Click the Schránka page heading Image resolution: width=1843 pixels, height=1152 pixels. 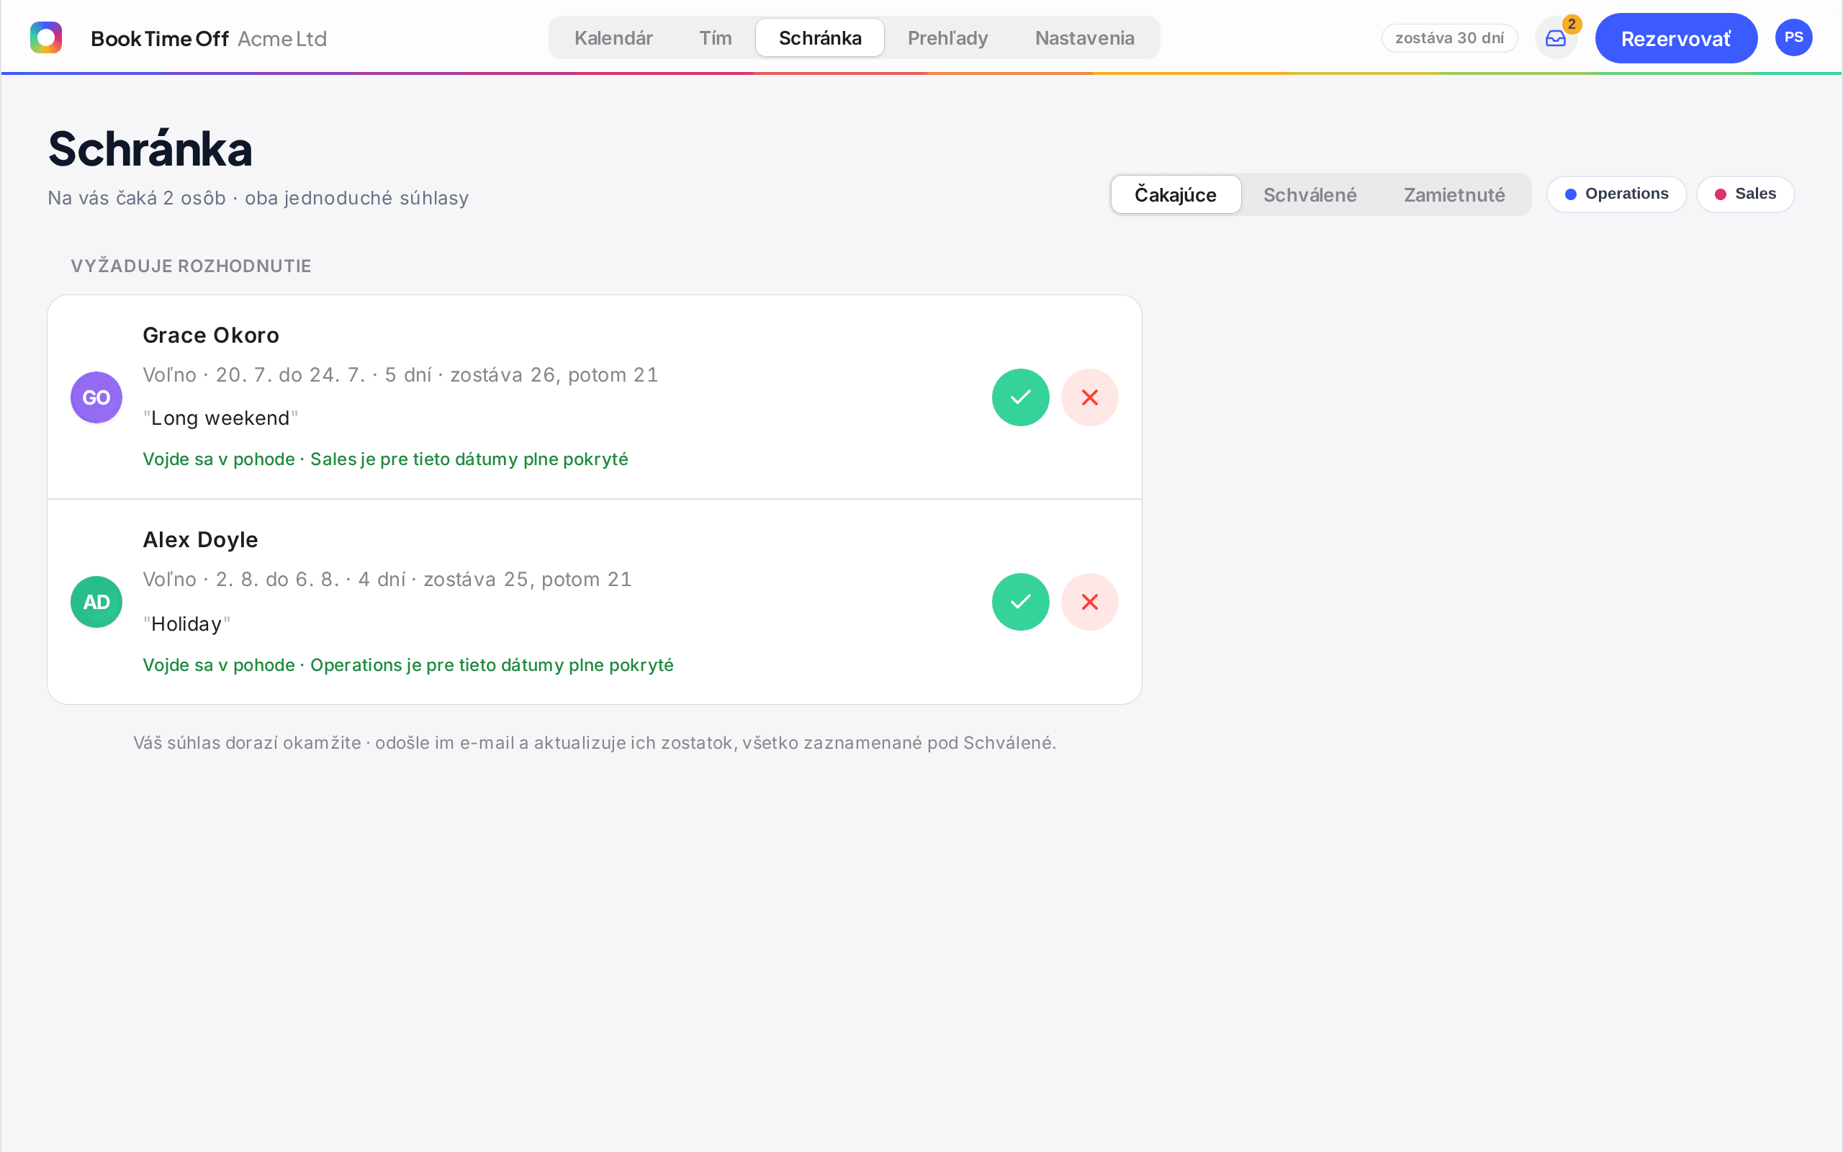(x=150, y=148)
